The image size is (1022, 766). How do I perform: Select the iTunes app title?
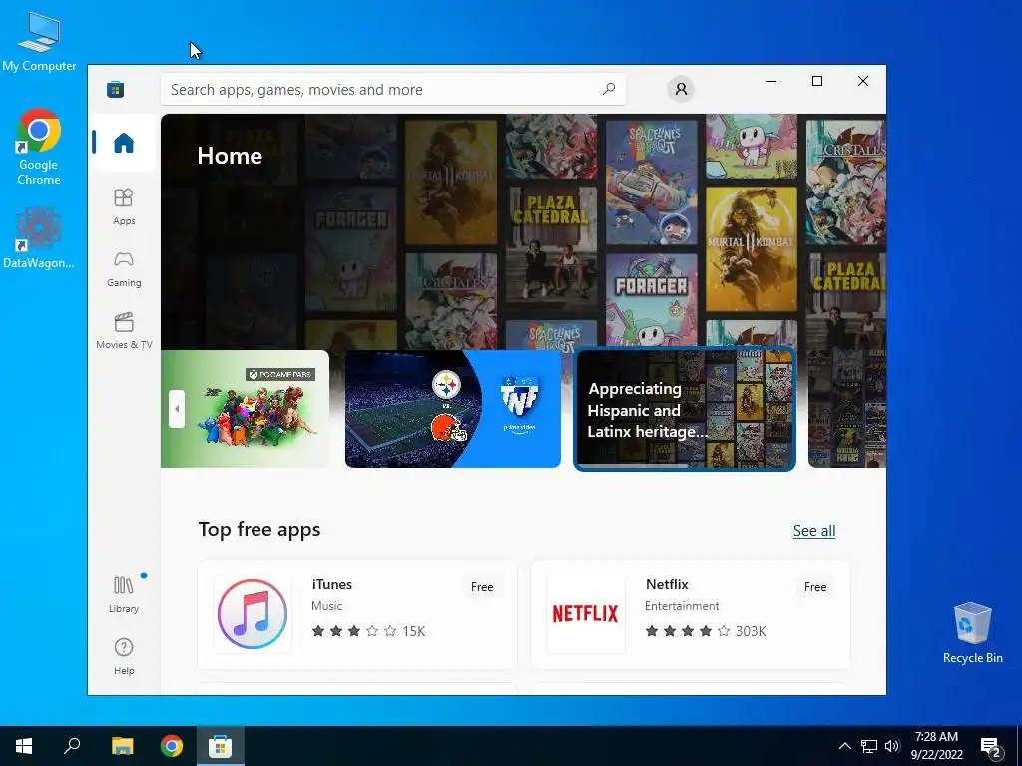[x=331, y=584]
